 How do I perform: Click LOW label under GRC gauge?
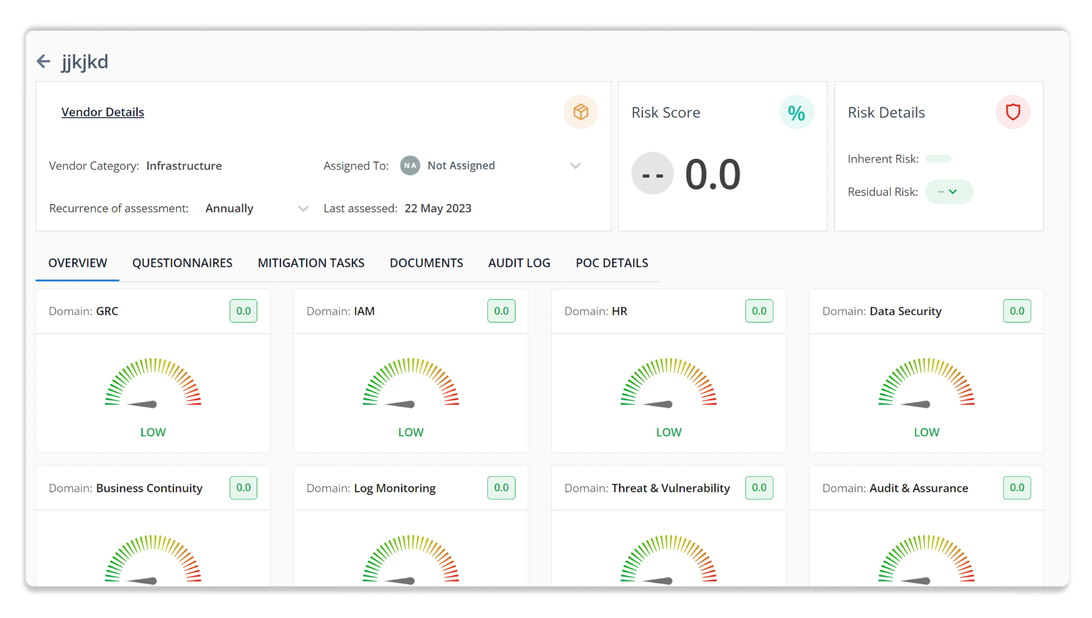click(153, 432)
